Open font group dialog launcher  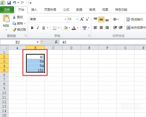[x=89, y=36]
